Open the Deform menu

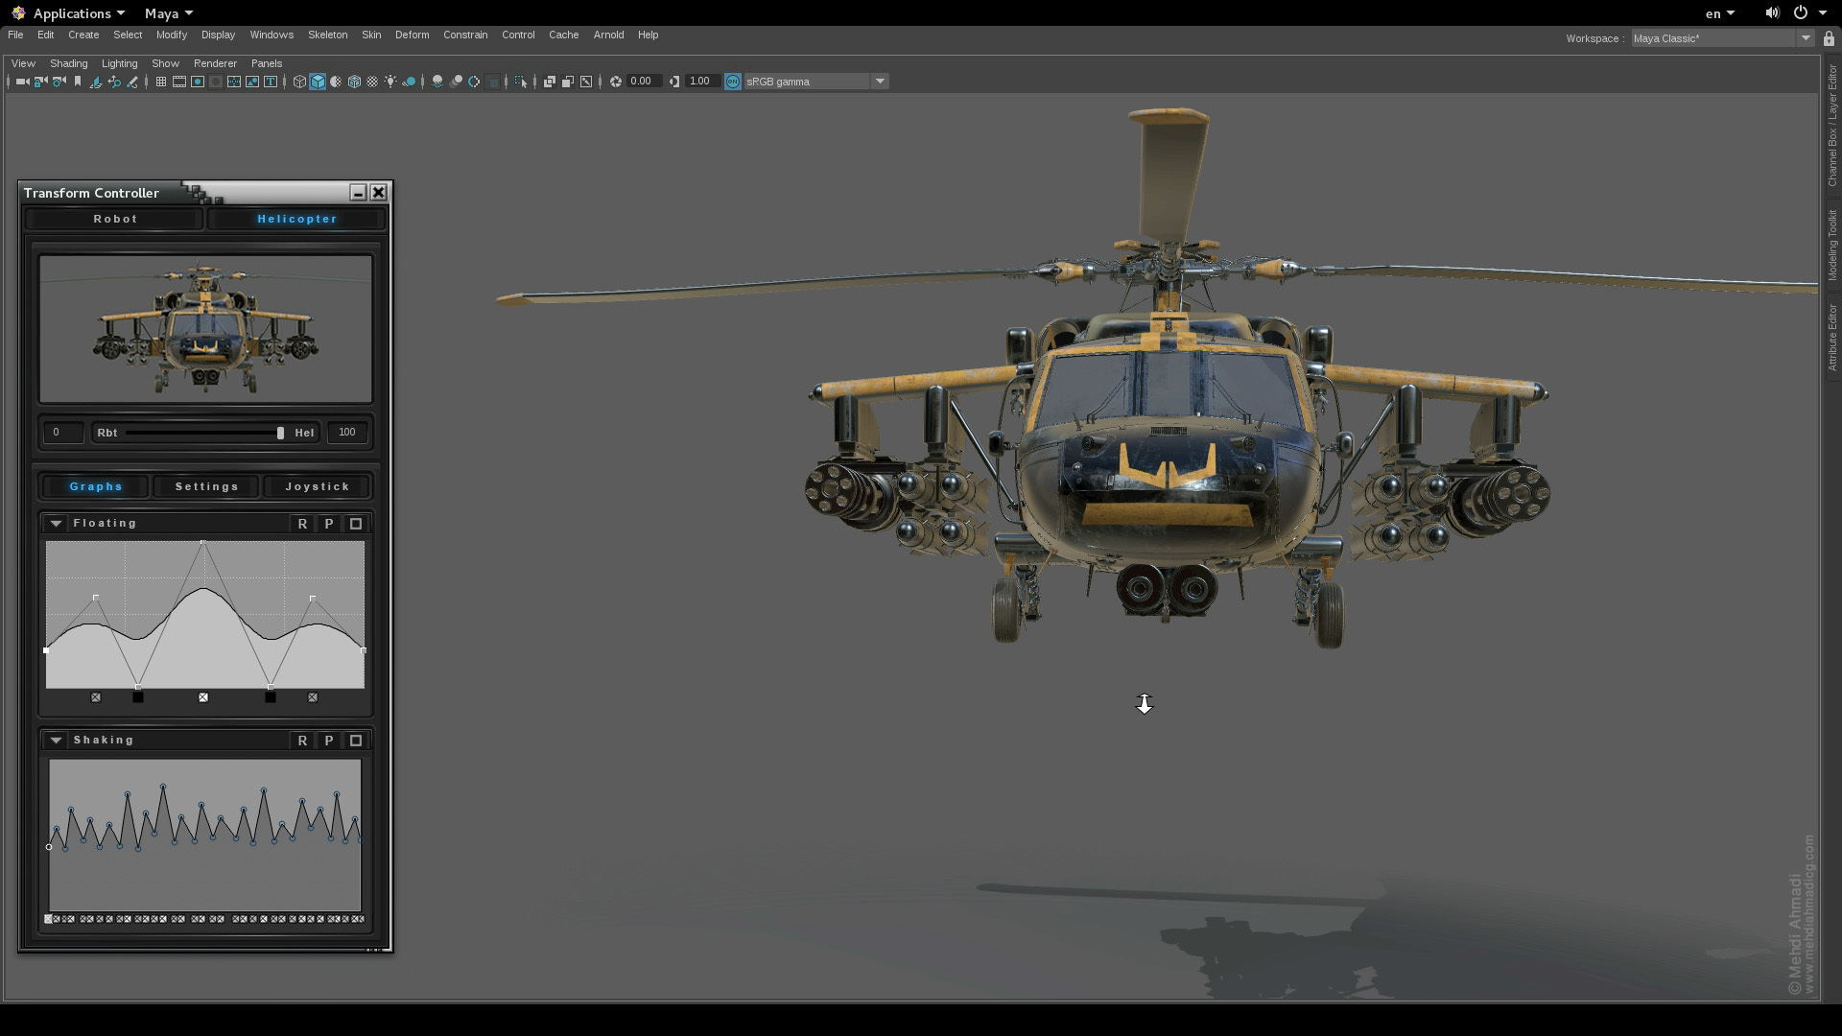pyautogui.click(x=412, y=35)
